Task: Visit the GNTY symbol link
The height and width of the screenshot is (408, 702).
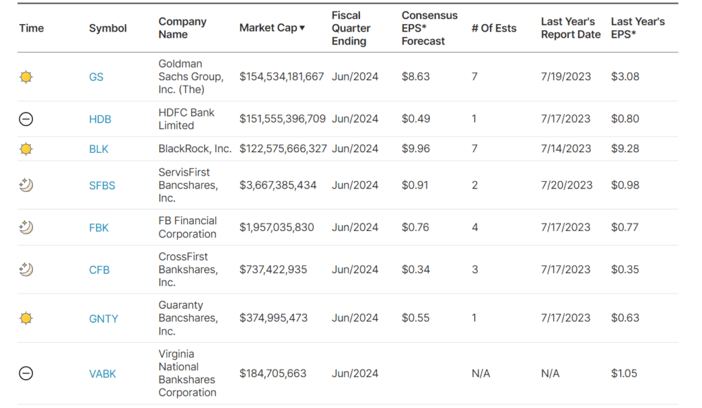Action: pos(104,319)
